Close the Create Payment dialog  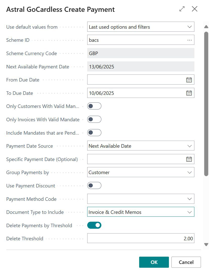(x=195, y=9)
